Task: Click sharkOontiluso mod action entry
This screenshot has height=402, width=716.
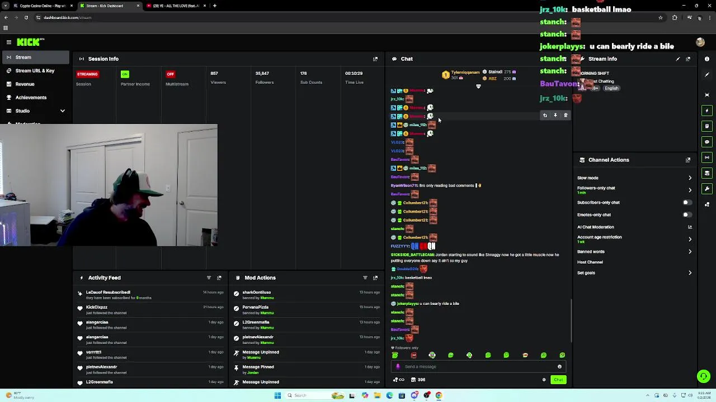Action: click(308, 295)
